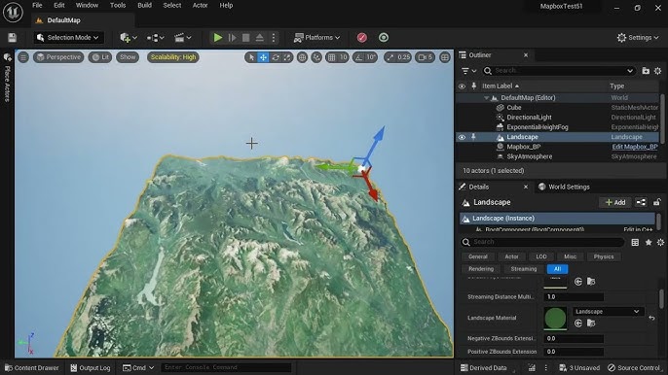Viewport: 668px width, 375px height.
Task: Click the Scalability: High button
Action: [173, 57]
